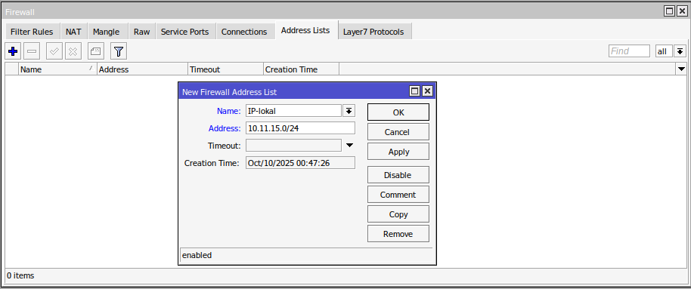Maximize the Firewall window
The height and width of the screenshot is (289, 691).
[x=669, y=11]
